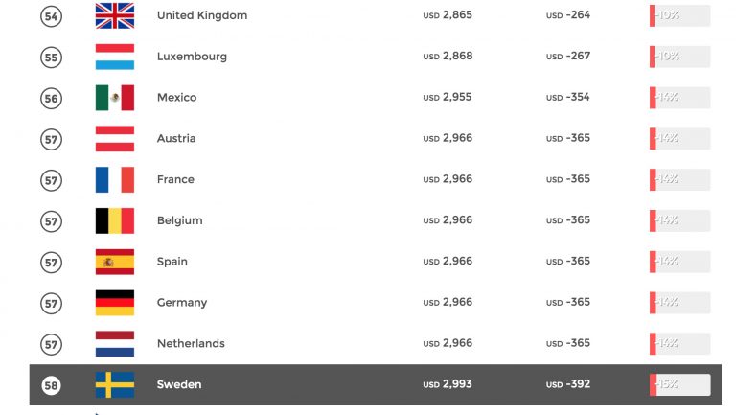This screenshot has height=415, width=736.
Task: Click the Netherlands country name
Action: click(x=191, y=343)
